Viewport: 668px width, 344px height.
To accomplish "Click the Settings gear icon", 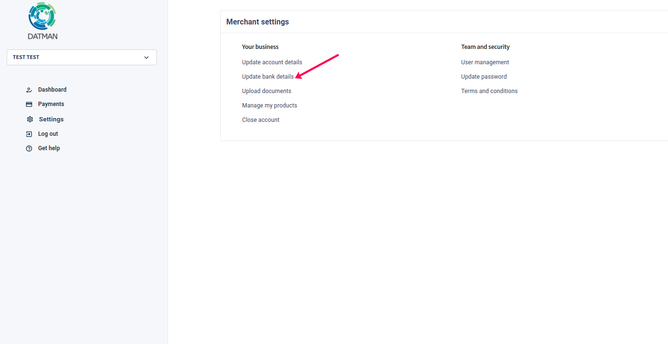I will tap(30, 119).
